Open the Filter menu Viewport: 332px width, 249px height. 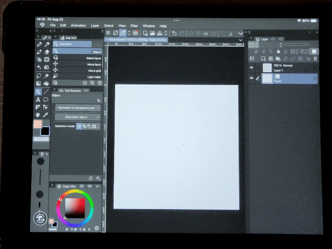(134, 25)
